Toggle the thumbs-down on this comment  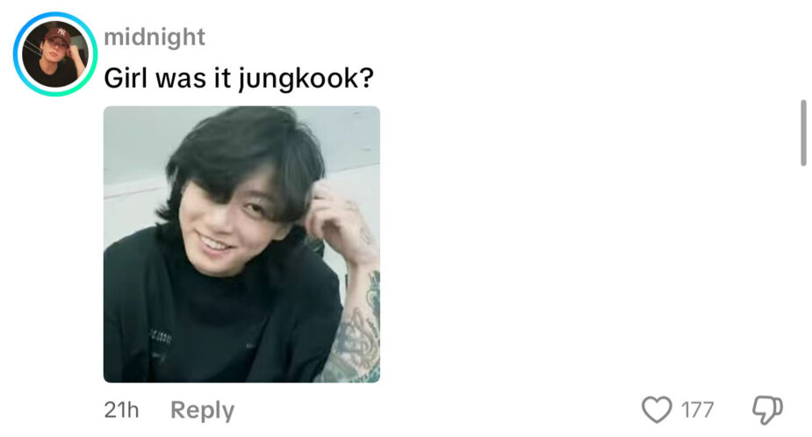767,410
